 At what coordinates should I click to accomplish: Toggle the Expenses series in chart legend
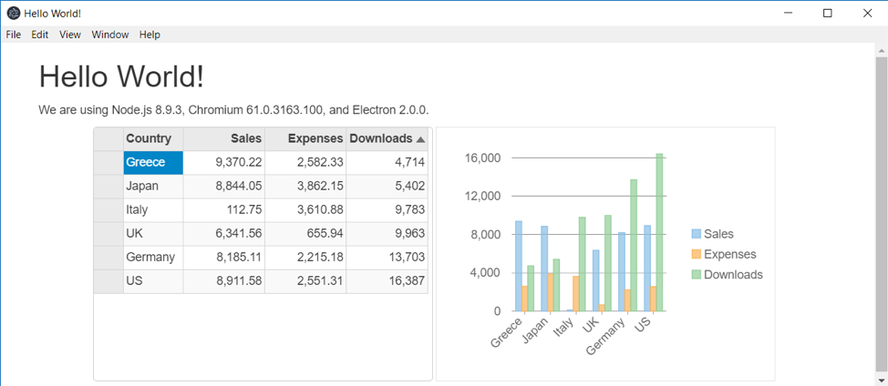coord(724,254)
